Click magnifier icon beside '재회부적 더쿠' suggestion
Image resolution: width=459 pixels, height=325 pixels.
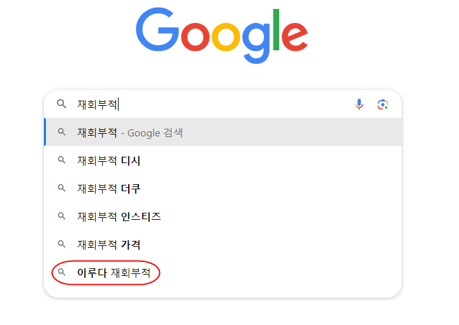(62, 189)
